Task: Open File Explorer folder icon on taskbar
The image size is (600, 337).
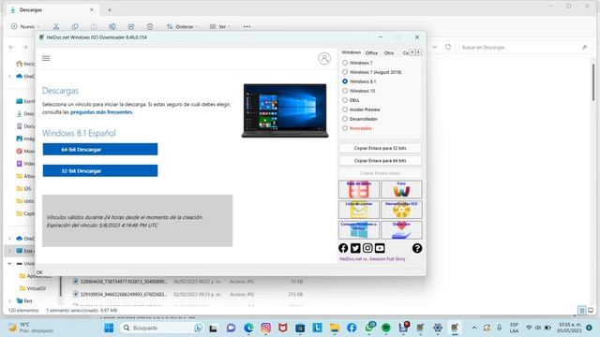Action: [x=335, y=328]
